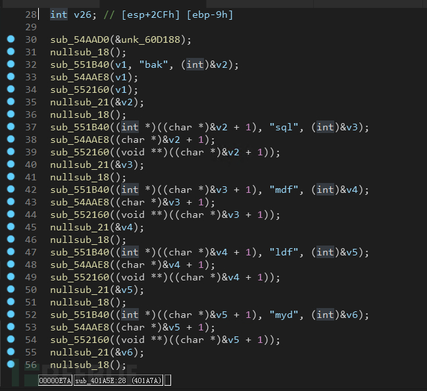Click sub_551B40 on line 47
Viewport: 427px width, 391px height.
tap(80, 252)
